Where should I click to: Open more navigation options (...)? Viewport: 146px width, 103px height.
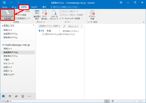tap(29, 96)
